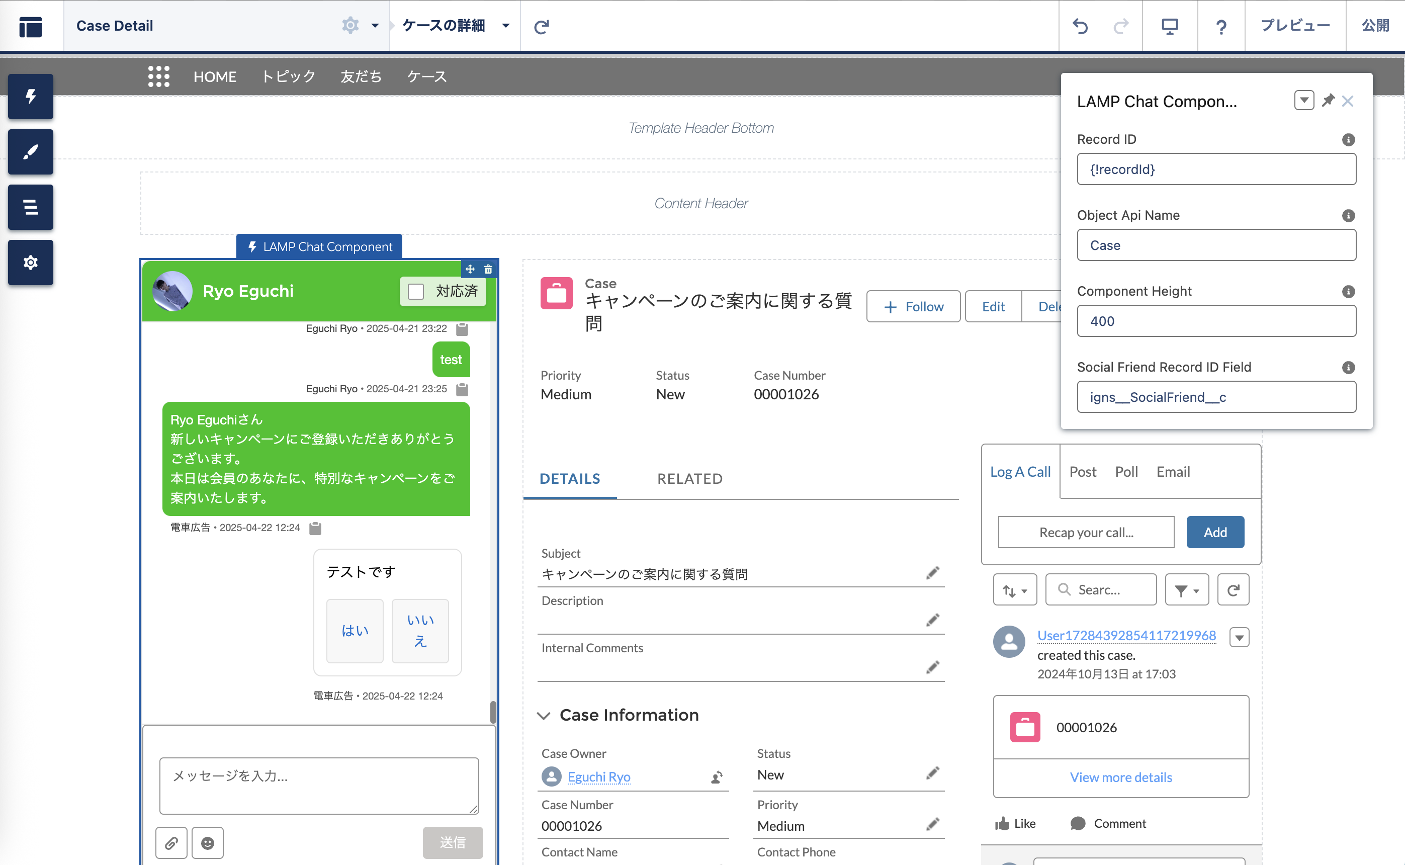Open the feed filter dropdown
Screen dimensions: 1405x865
coord(1187,590)
